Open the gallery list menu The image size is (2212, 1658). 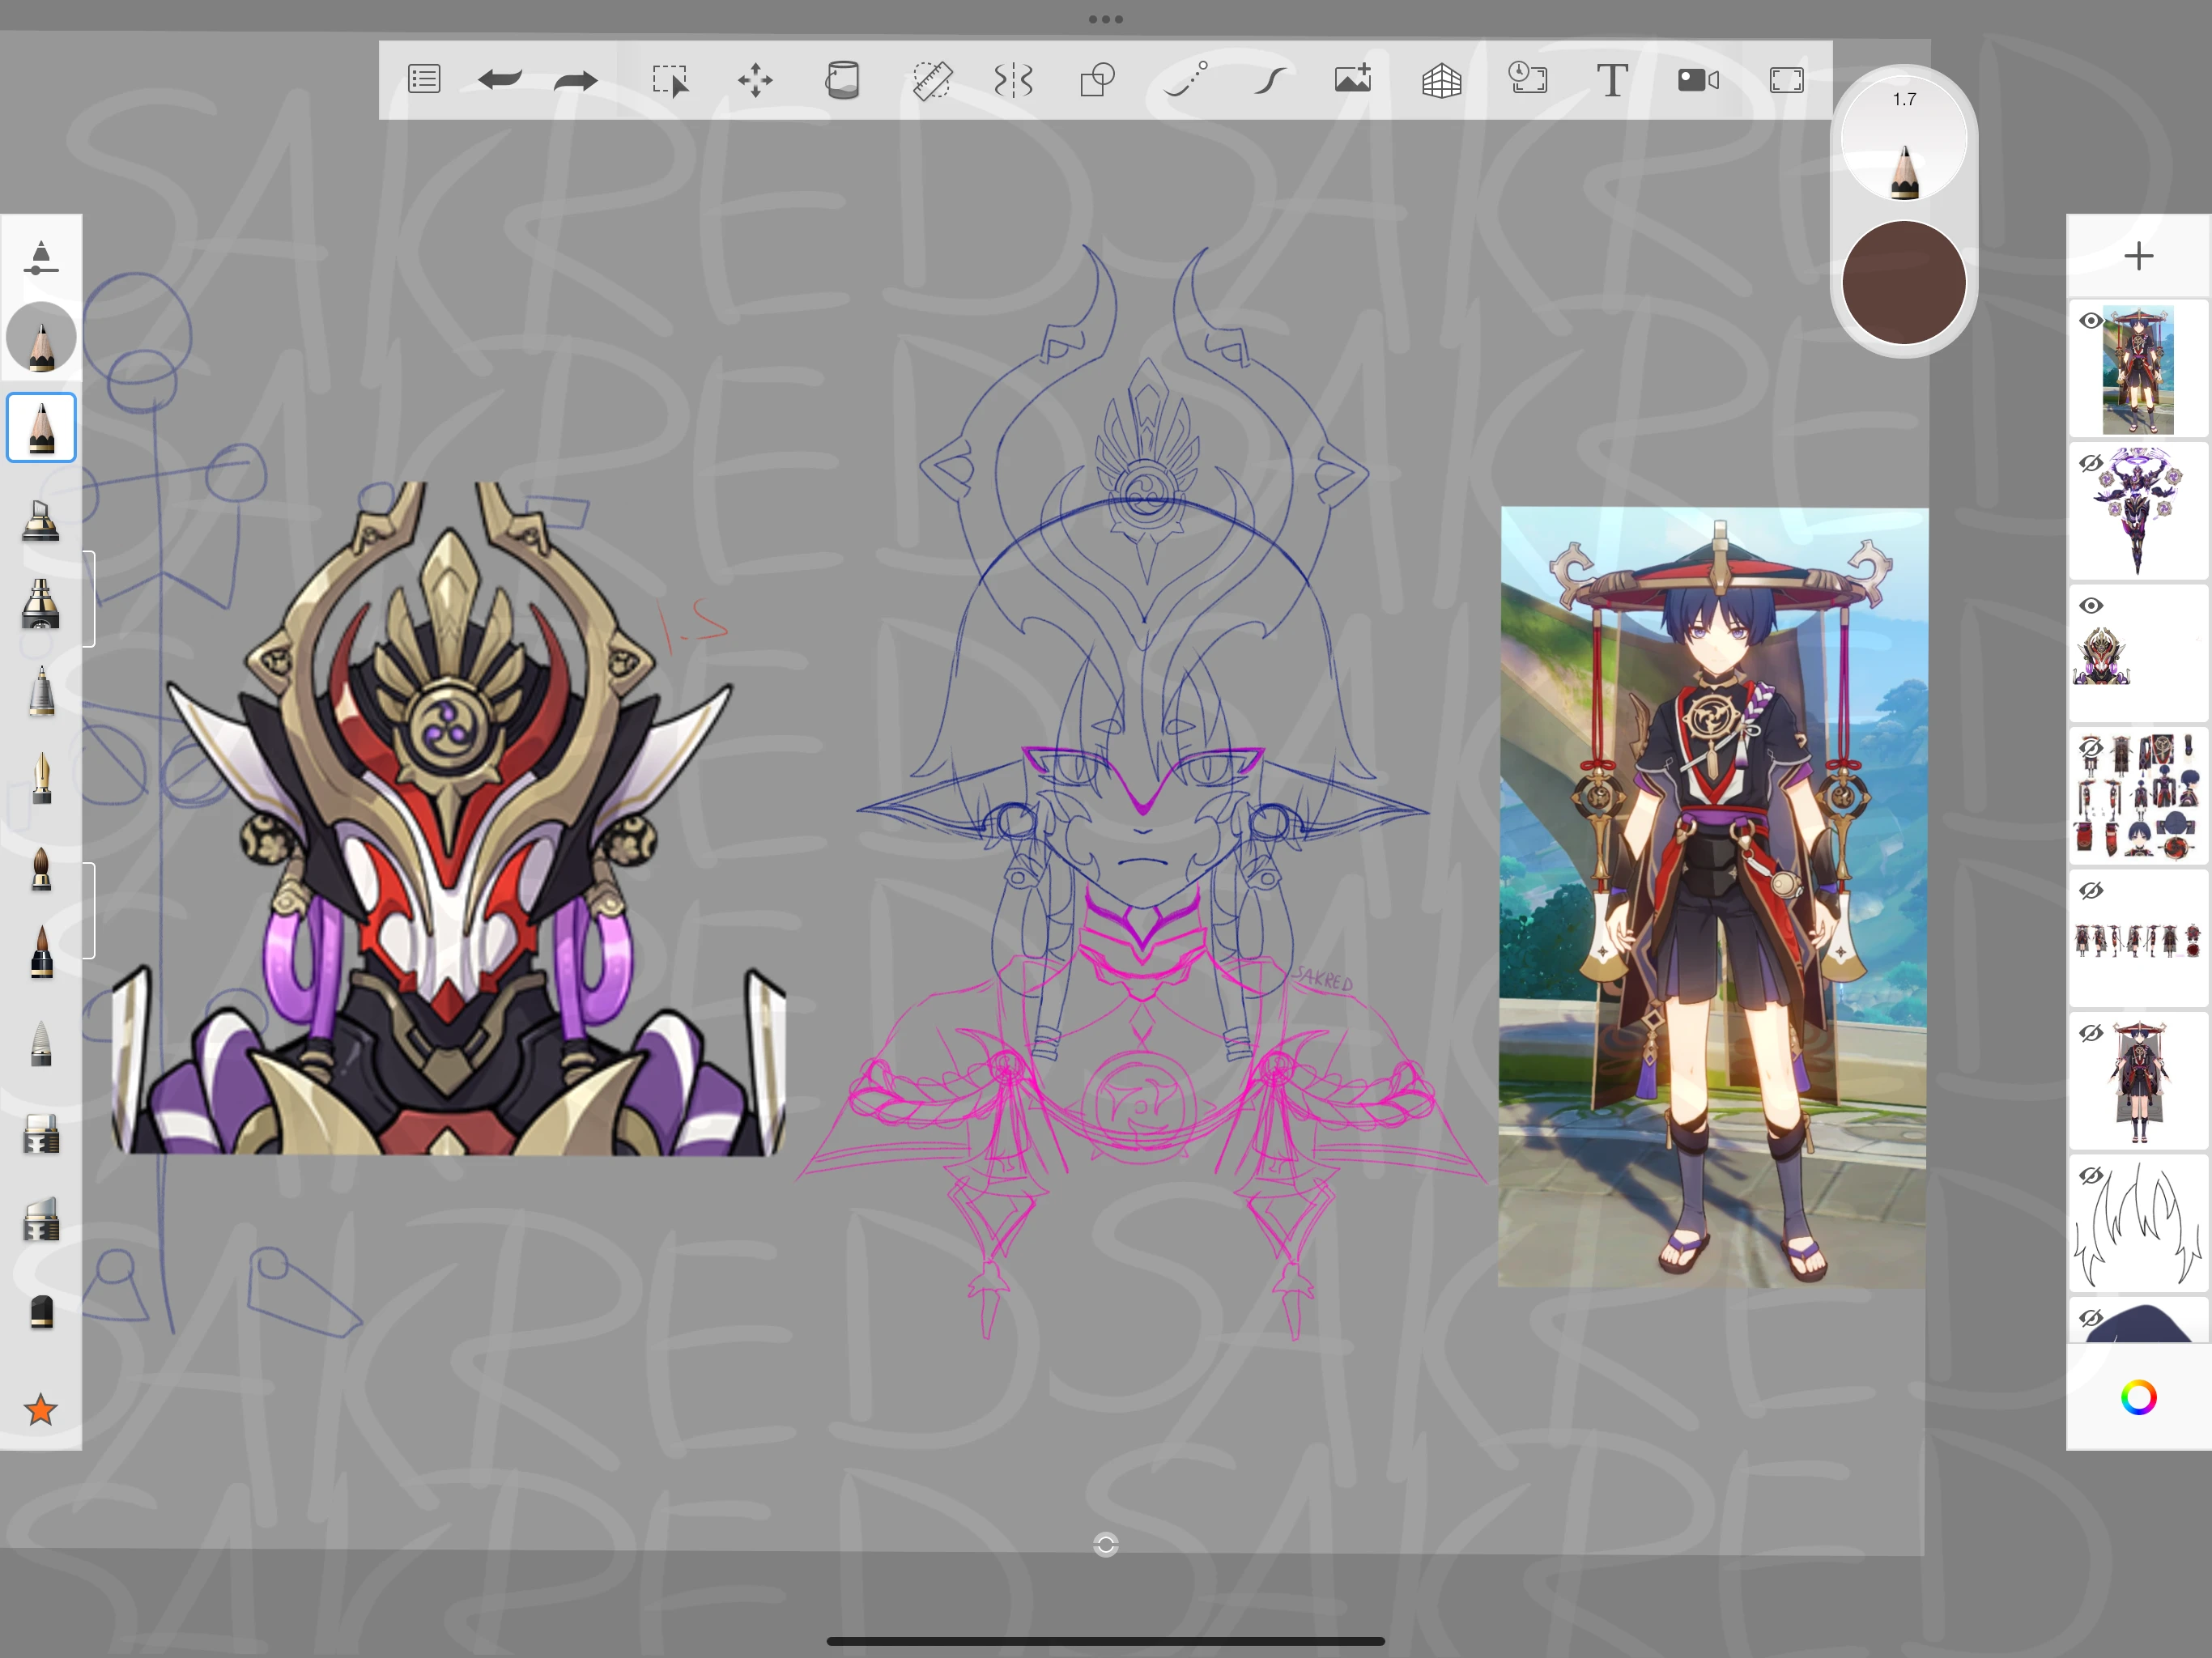click(x=423, y=80)
